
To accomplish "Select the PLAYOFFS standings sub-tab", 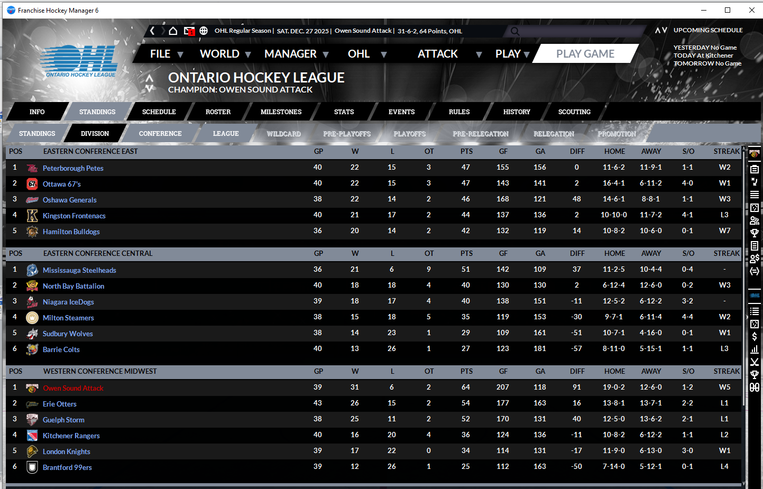I will point(409,134).
